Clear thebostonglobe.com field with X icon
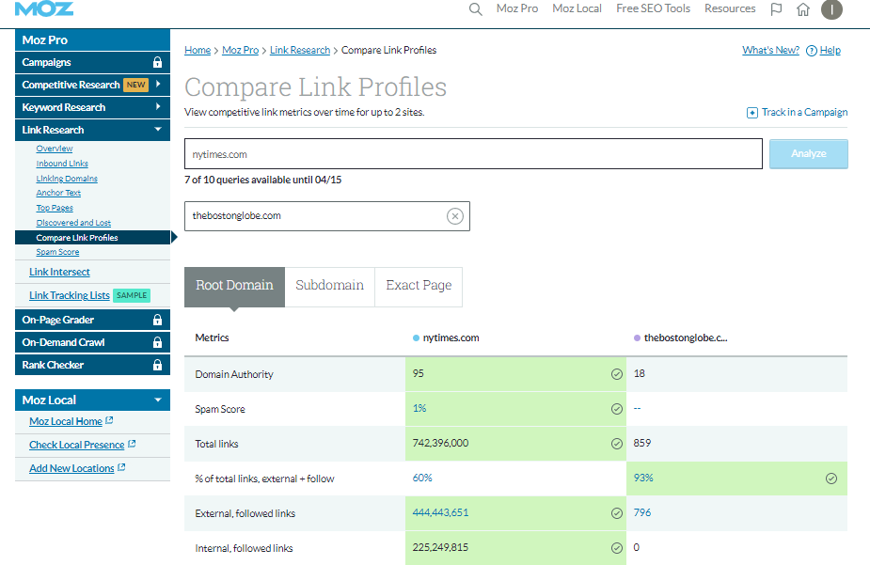Image resolution: width=870 pixels, height=565 pixels. coord(455,216)
